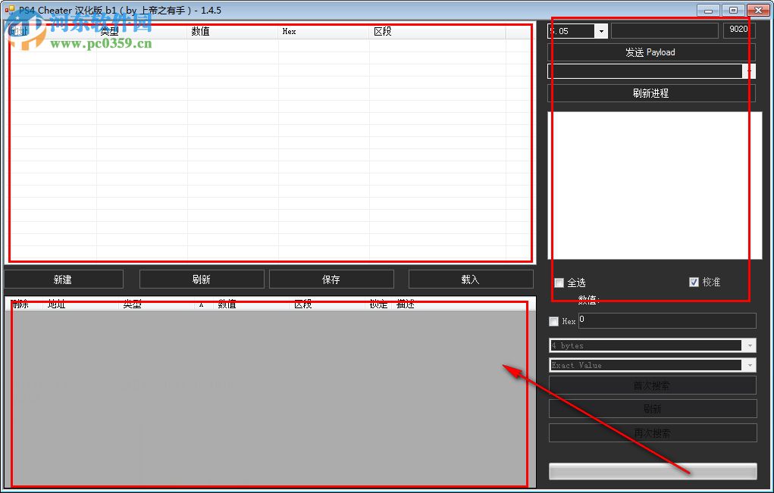Click the 数值 column header in results table
774x493 pixels.
(x=233, y=32)
